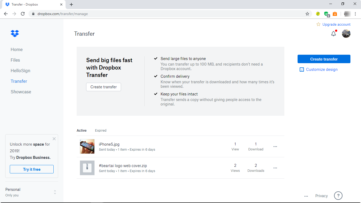Open Showcase in sidebar
Image resolution: width=361 pixels, height=203 pixels.
click(x=21, y=92)
